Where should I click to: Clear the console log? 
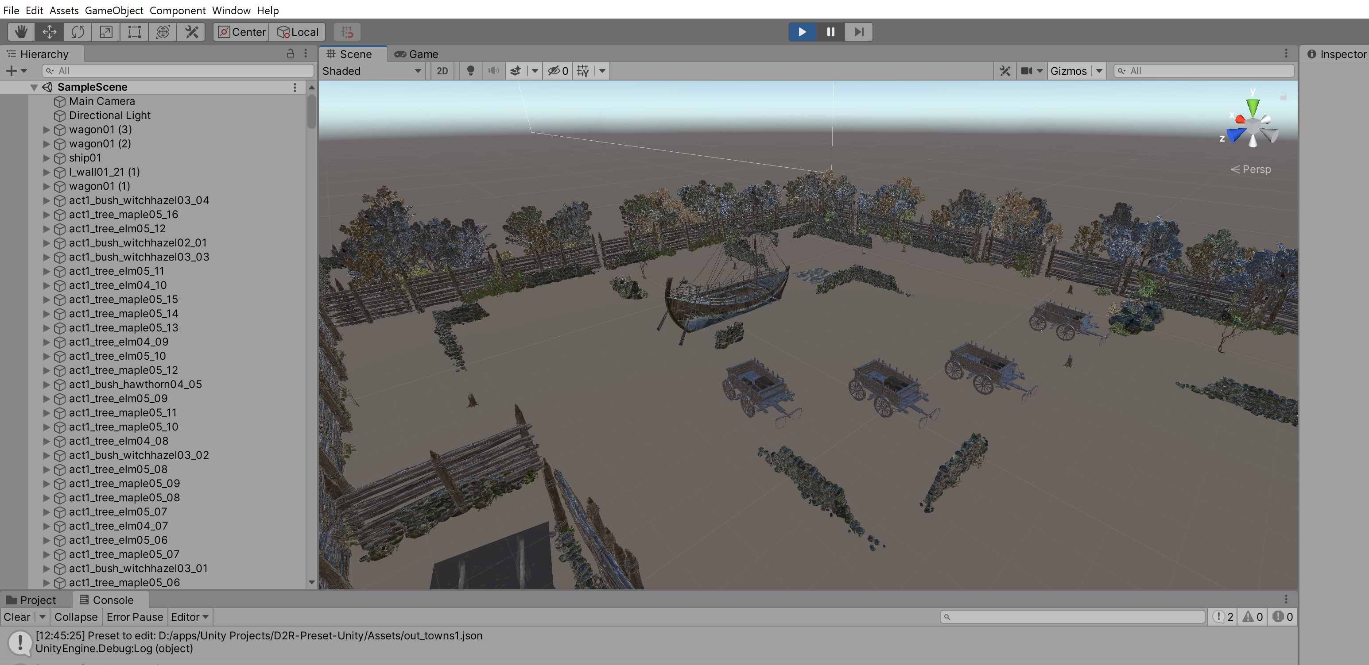[17, 617]
